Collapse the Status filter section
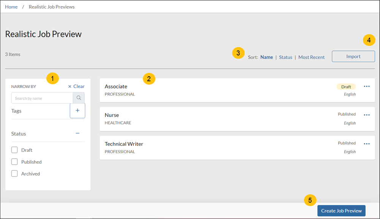The image size is (380, 219). (x=78, y=134)
